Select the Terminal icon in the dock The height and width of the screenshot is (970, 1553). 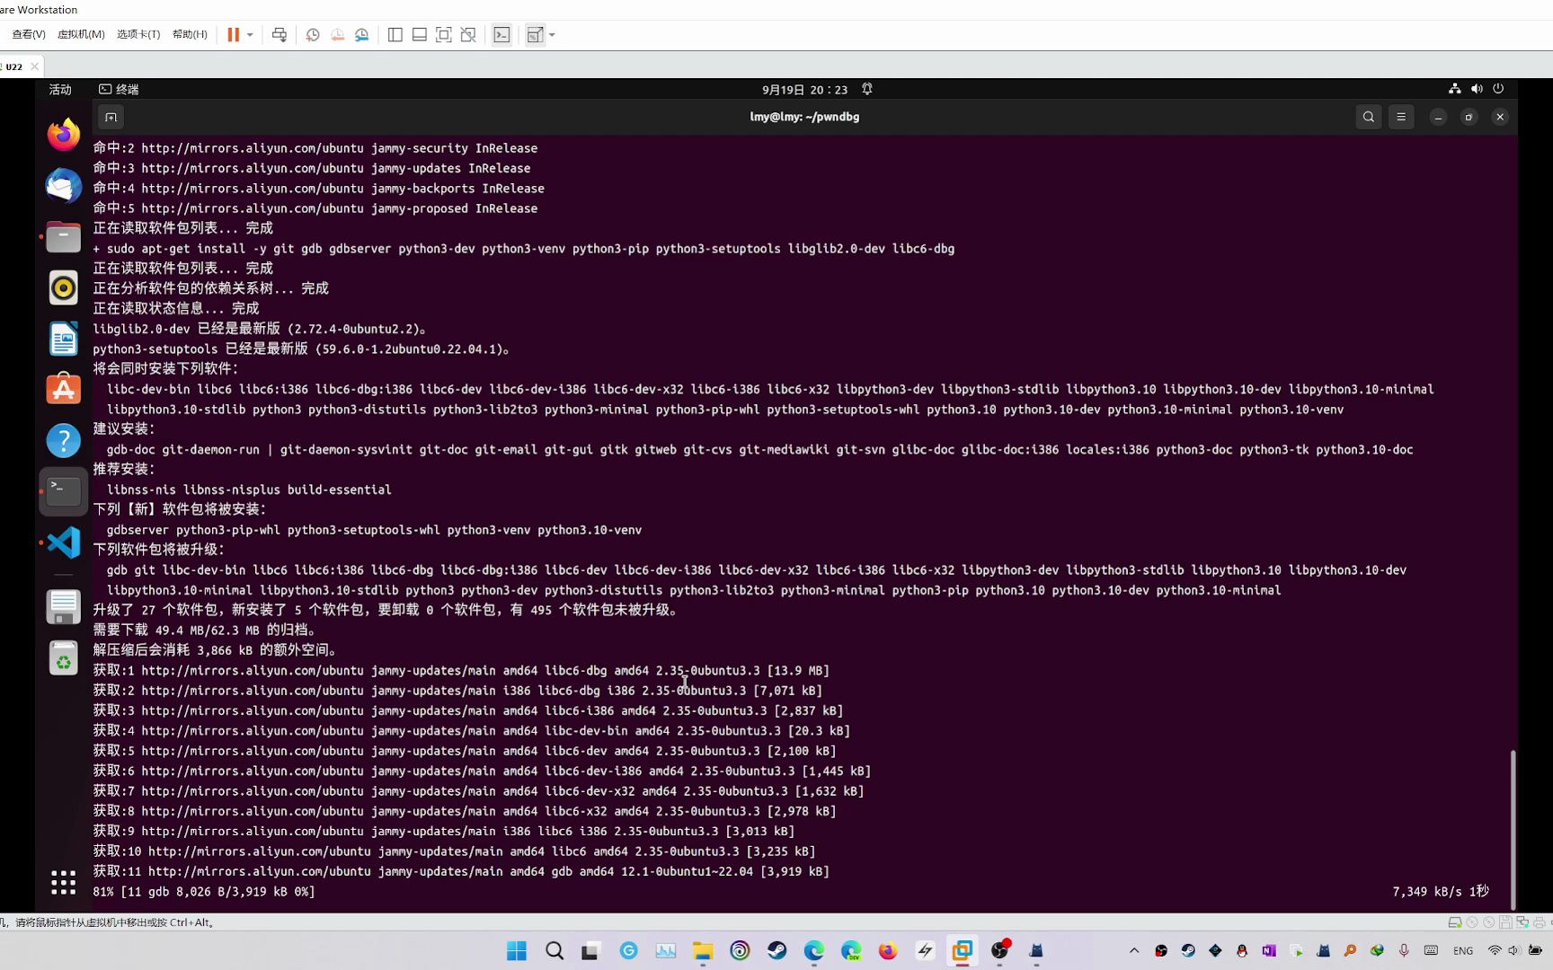click(63, 491)
